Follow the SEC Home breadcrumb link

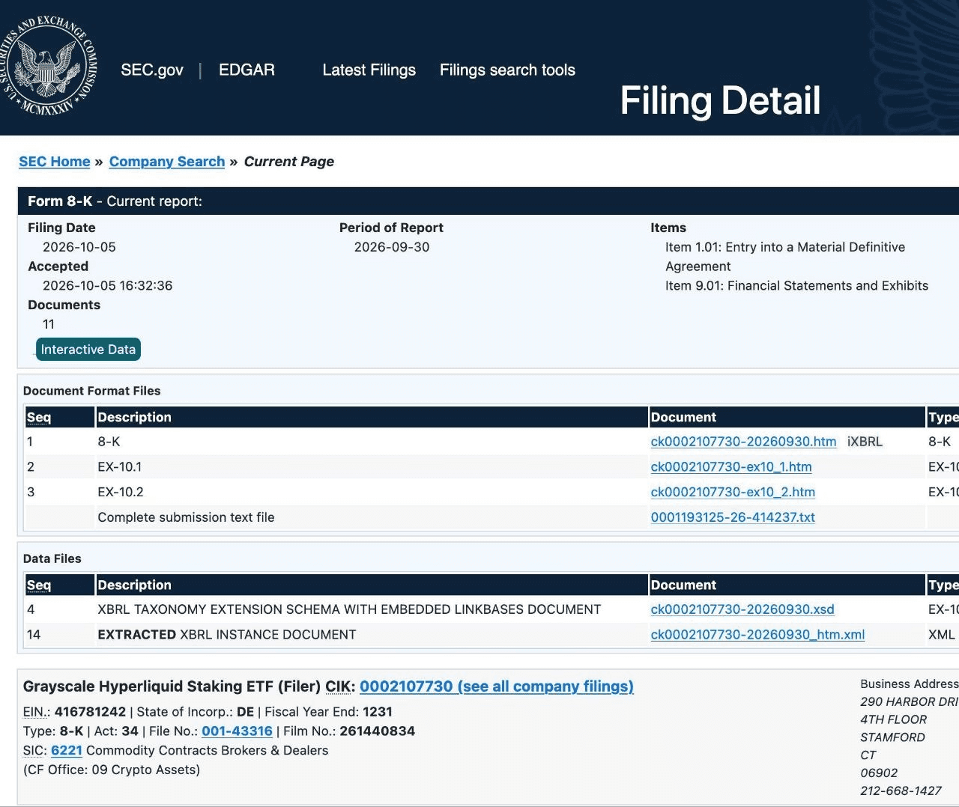tap(55, 162)
